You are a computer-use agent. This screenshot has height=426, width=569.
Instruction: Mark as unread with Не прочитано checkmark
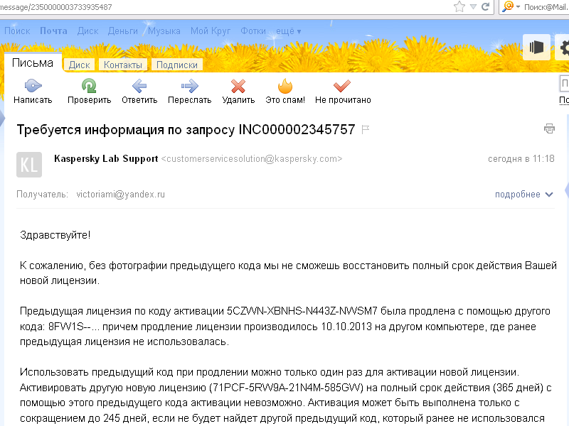click(342, 86)
